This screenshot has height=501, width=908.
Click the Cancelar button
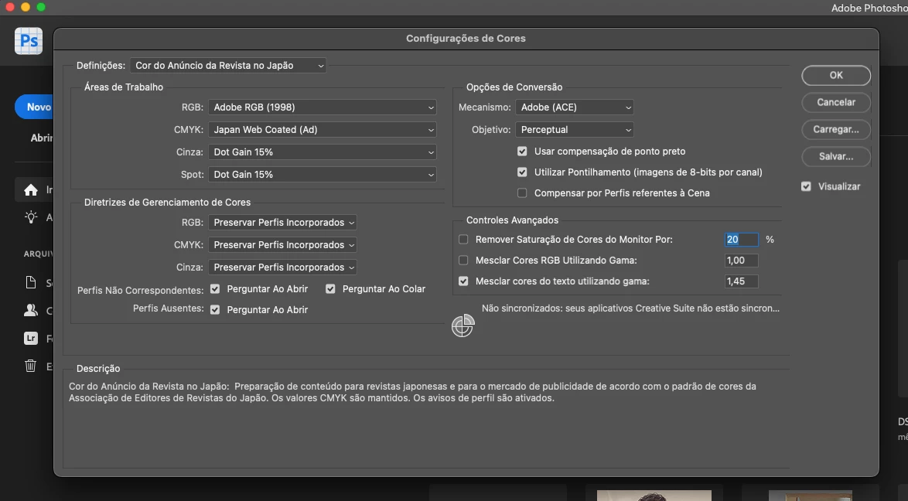click(836, 102)
